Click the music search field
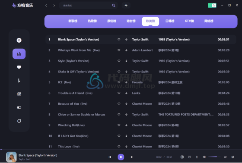 [88, 6]
